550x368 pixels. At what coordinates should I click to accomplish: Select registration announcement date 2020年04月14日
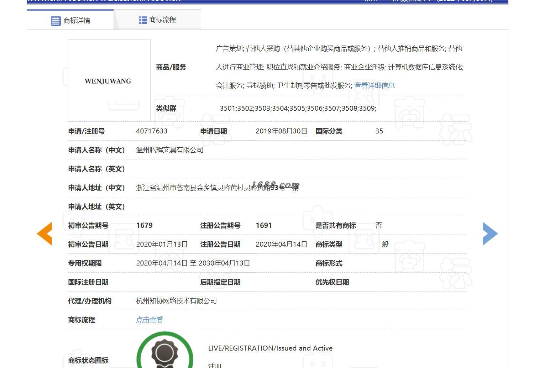(281, 244)
